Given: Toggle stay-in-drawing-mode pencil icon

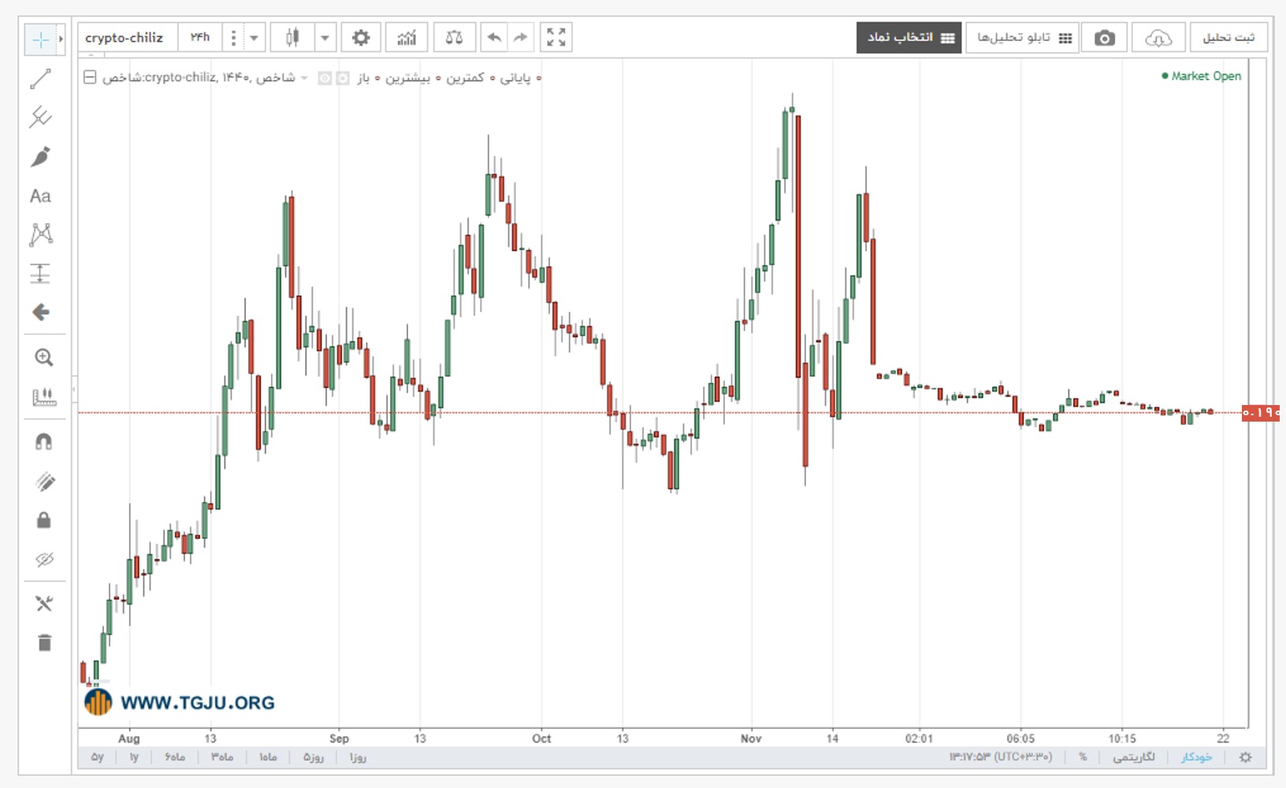Looking at the screenshot, I should pyautogui.click(x=44, y=481).
